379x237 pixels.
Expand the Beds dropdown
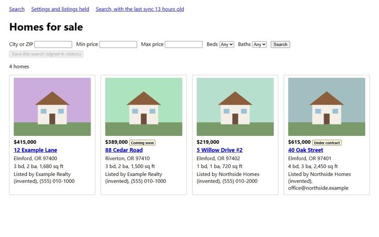226,44
